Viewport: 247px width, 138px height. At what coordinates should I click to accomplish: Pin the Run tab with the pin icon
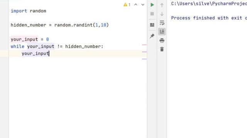152,36
